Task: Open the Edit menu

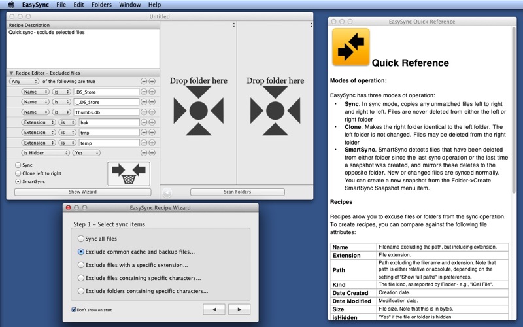Action: [x=78, y=5]
